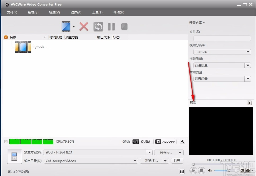Open the 动作(A) menu
This screenshot has width=256, height=176.
pyautogui.click(x=76, y=12)
